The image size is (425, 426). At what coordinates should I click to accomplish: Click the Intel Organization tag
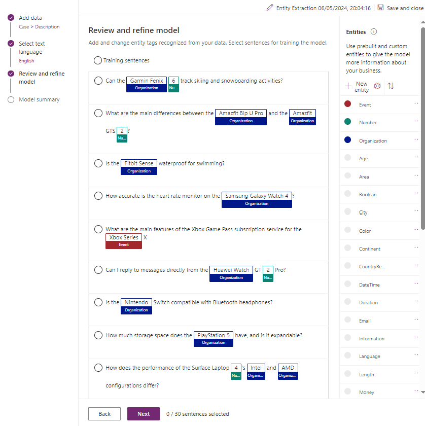(256, 371)
